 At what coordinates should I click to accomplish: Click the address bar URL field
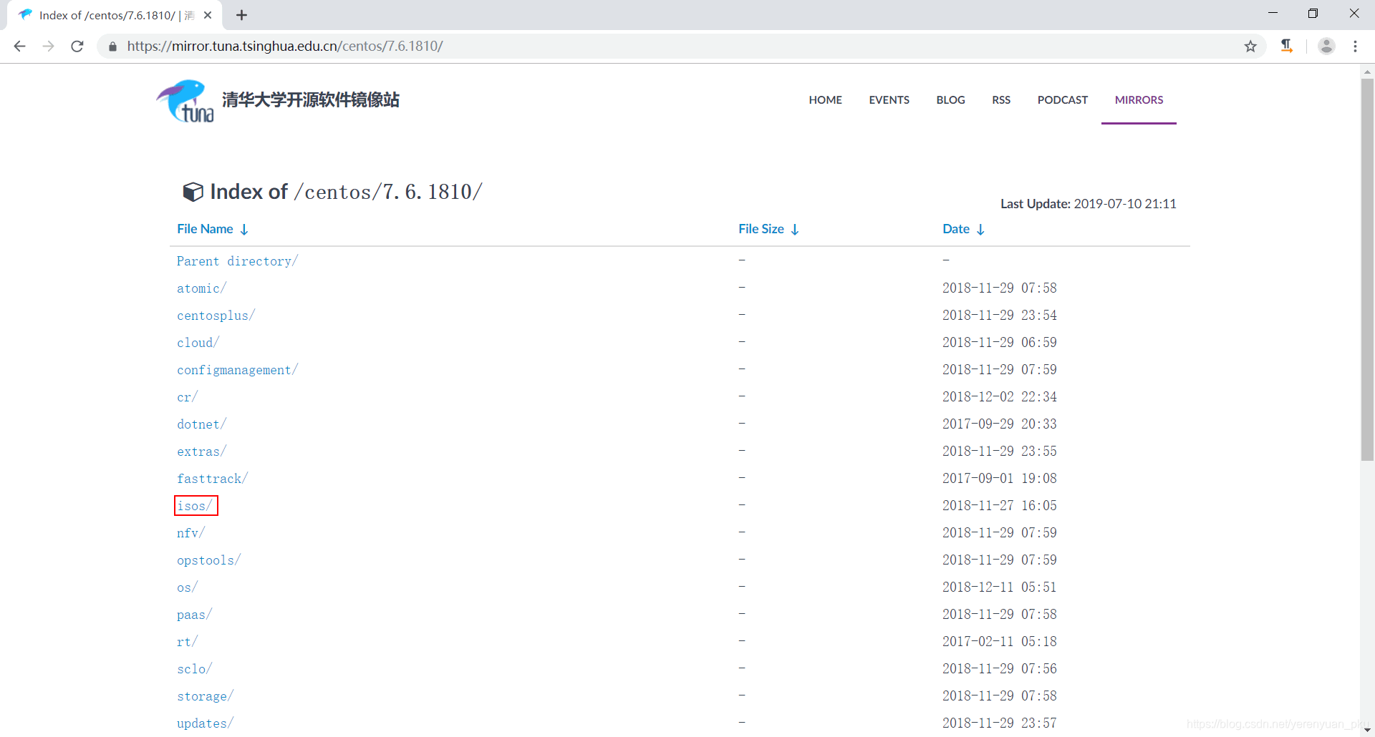(680, 47)
